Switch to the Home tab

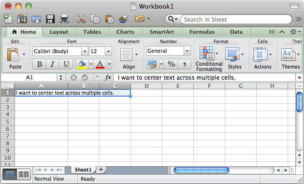click(x=25, y=32)
